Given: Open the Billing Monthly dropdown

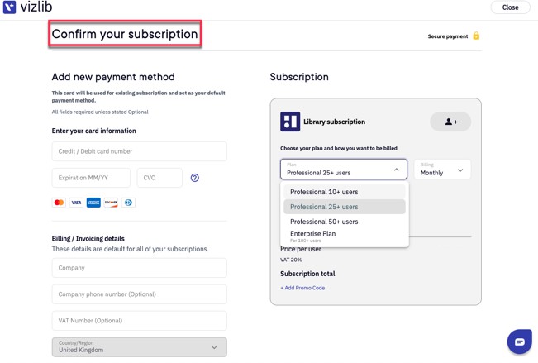Looking at the screenshot, I should pos(442,169).
